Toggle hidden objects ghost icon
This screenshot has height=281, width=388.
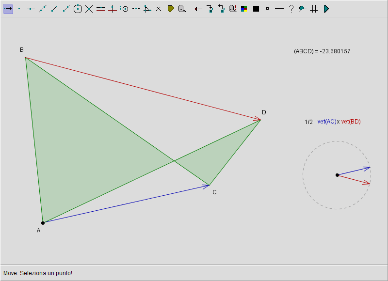point(232,9)
